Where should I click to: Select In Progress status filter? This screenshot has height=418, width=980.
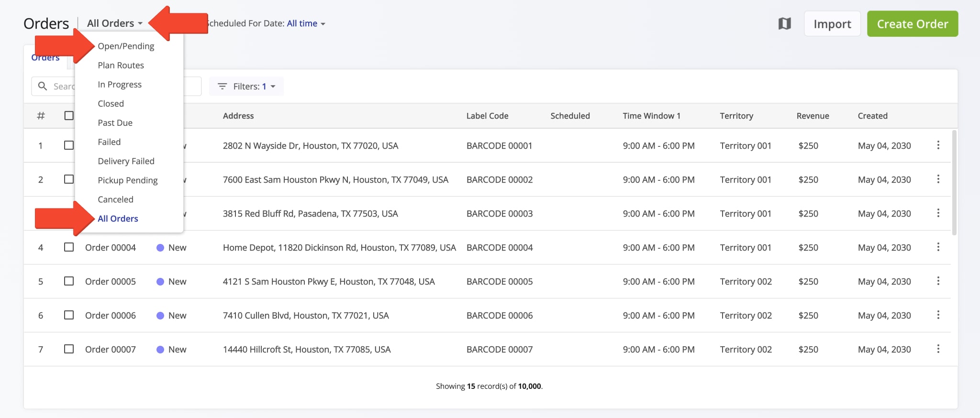click(120, 84)
